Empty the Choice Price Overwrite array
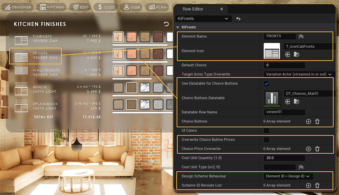The width and height of the screenshot is (339, 195). 317,149
